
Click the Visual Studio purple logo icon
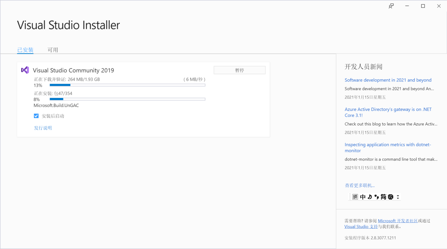click(x=25, y=70)
